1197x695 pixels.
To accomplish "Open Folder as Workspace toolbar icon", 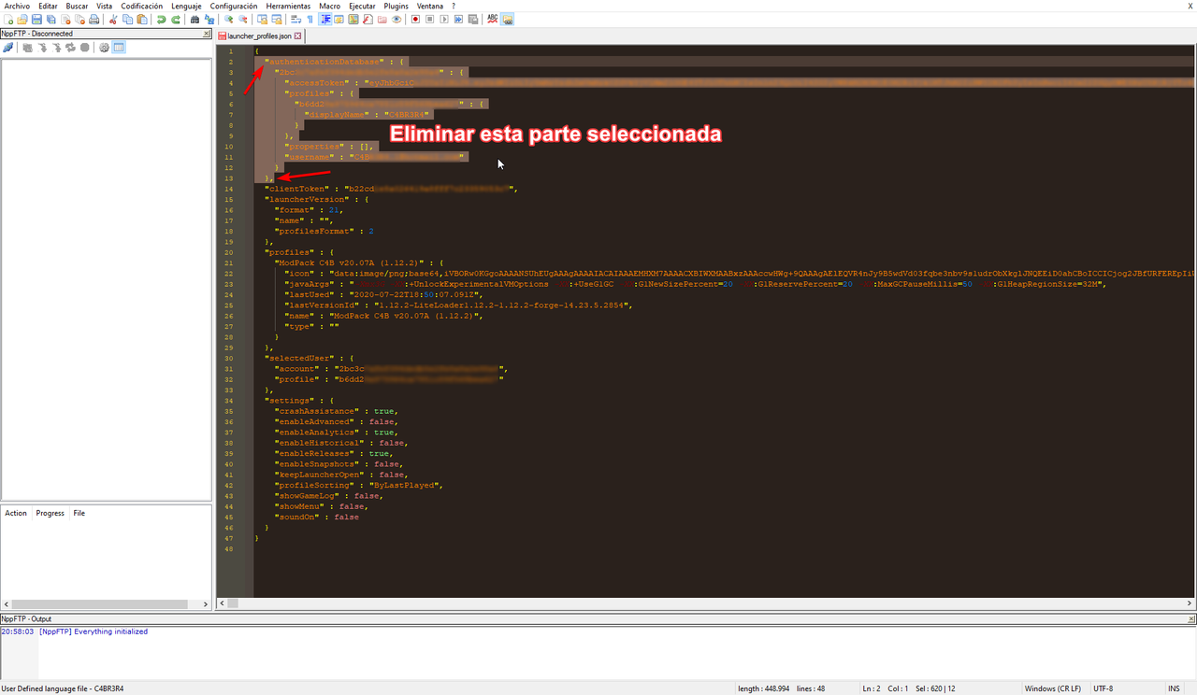I will pyautogui.click(x=382, y=19).
